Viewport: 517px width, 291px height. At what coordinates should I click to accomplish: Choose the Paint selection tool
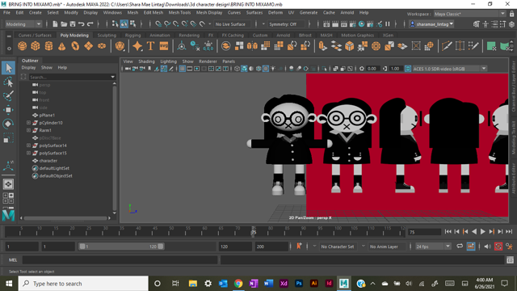tap(8, 96)
